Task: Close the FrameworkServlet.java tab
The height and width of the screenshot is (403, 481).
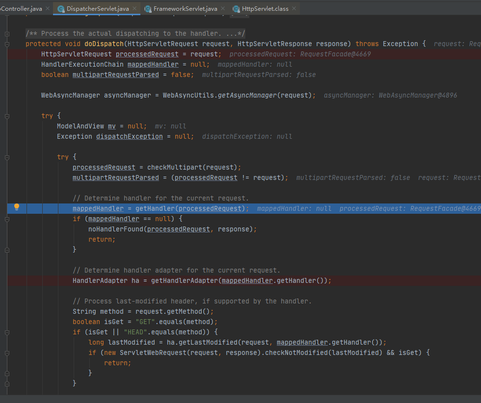Action: point(223,9)
